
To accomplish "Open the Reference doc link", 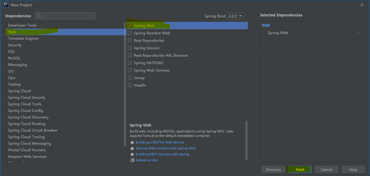I will coord(147,160).
